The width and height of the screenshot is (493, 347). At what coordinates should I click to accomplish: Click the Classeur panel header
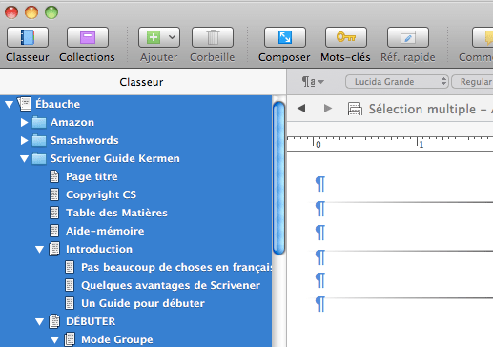pyautogui.click(x=141, y=82)
